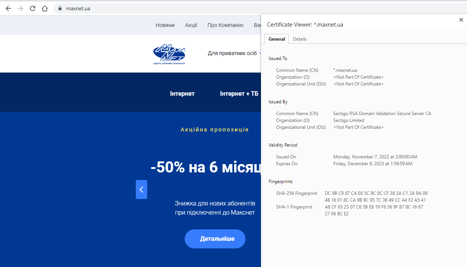This screenshot has height=267, width=467.
Task: Reload the page with refresh icon
Action: tap(33, 8)
